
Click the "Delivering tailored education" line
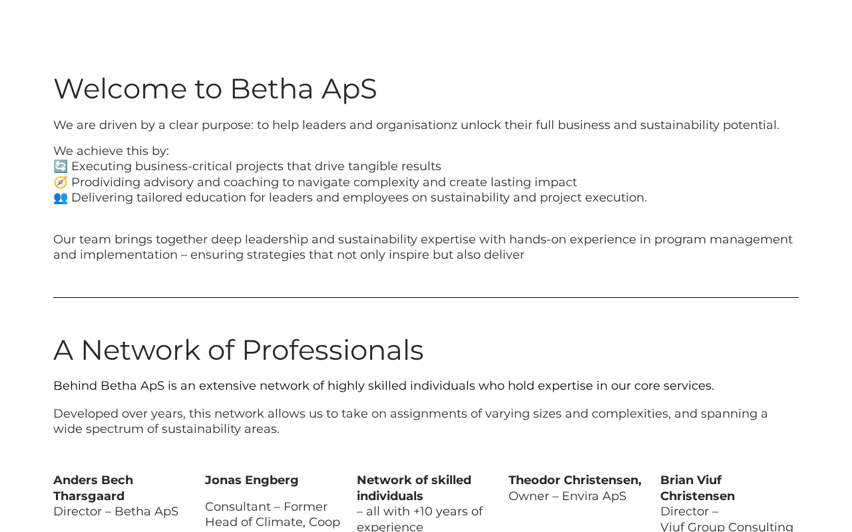(359, 198)
